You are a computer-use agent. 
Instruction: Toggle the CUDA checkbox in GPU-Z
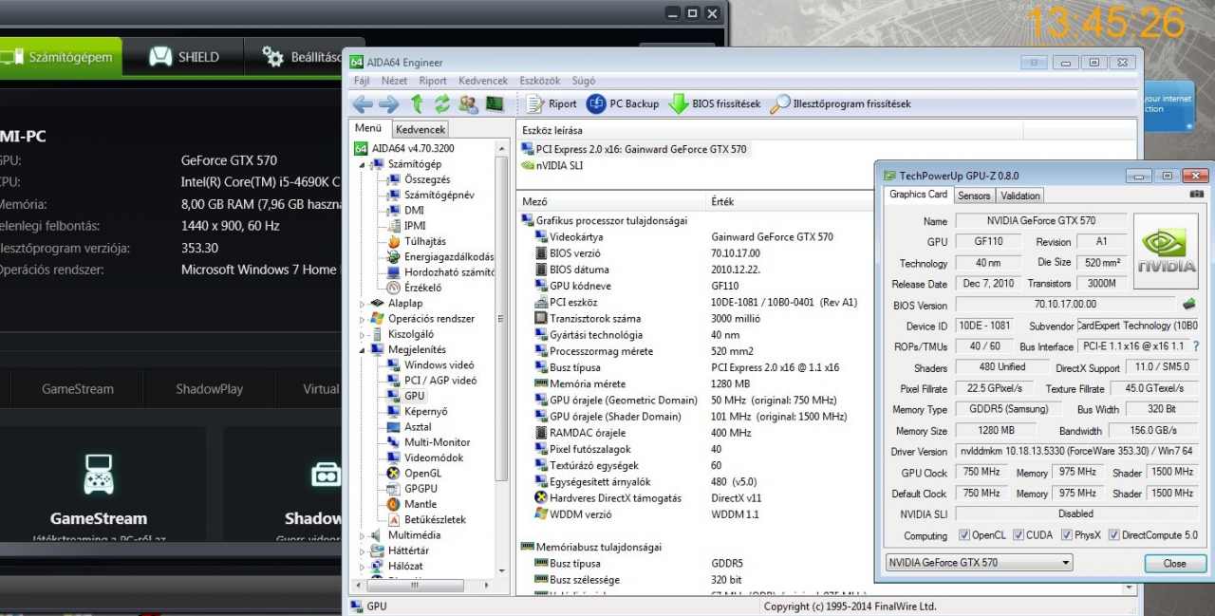tap(1019, 535)
